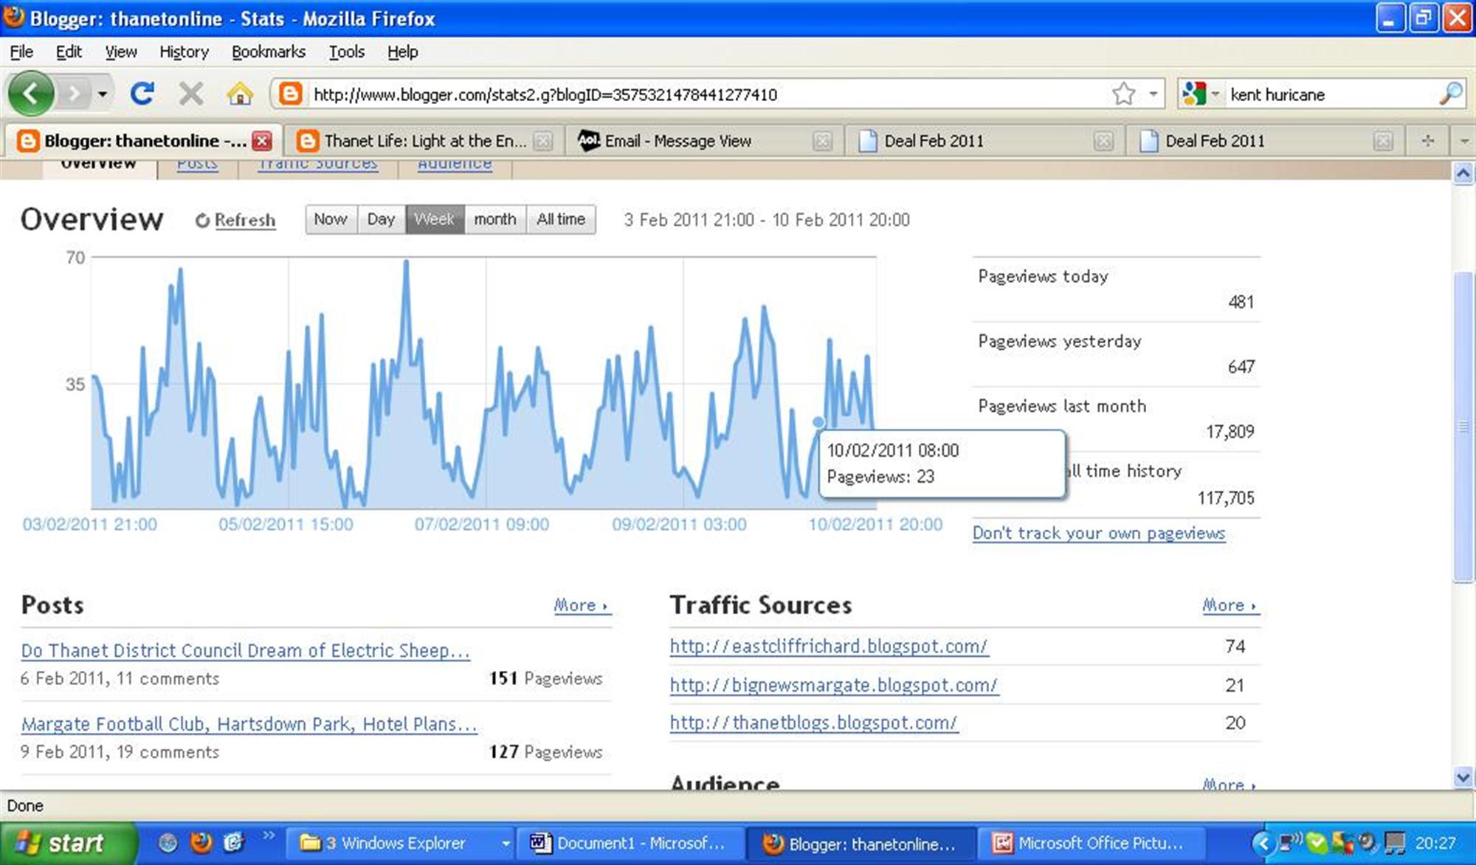Open a new tab with the plus icon
The height and width of the screenshot is (865, 1476).
1427,140
